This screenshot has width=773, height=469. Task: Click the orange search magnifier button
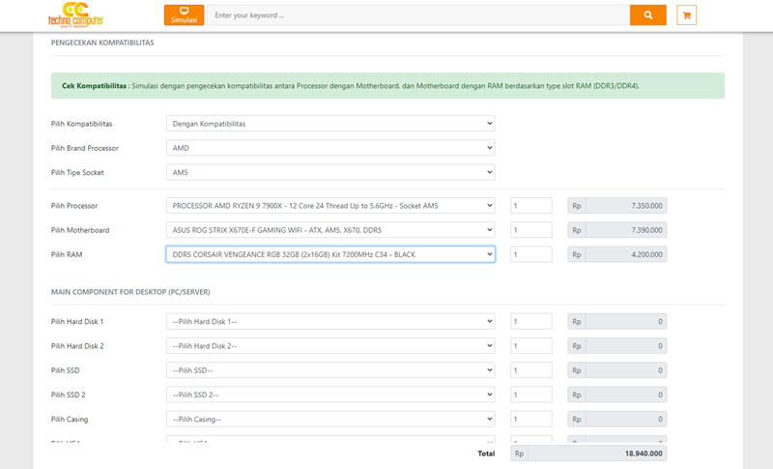pos(648,15)
